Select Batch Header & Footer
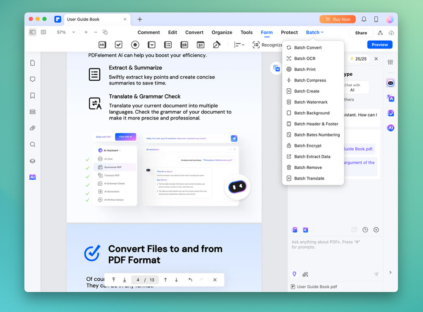Image resolution: width=423 pixels, height=312 pixels. pyautogui.click(x=313, y=124)
